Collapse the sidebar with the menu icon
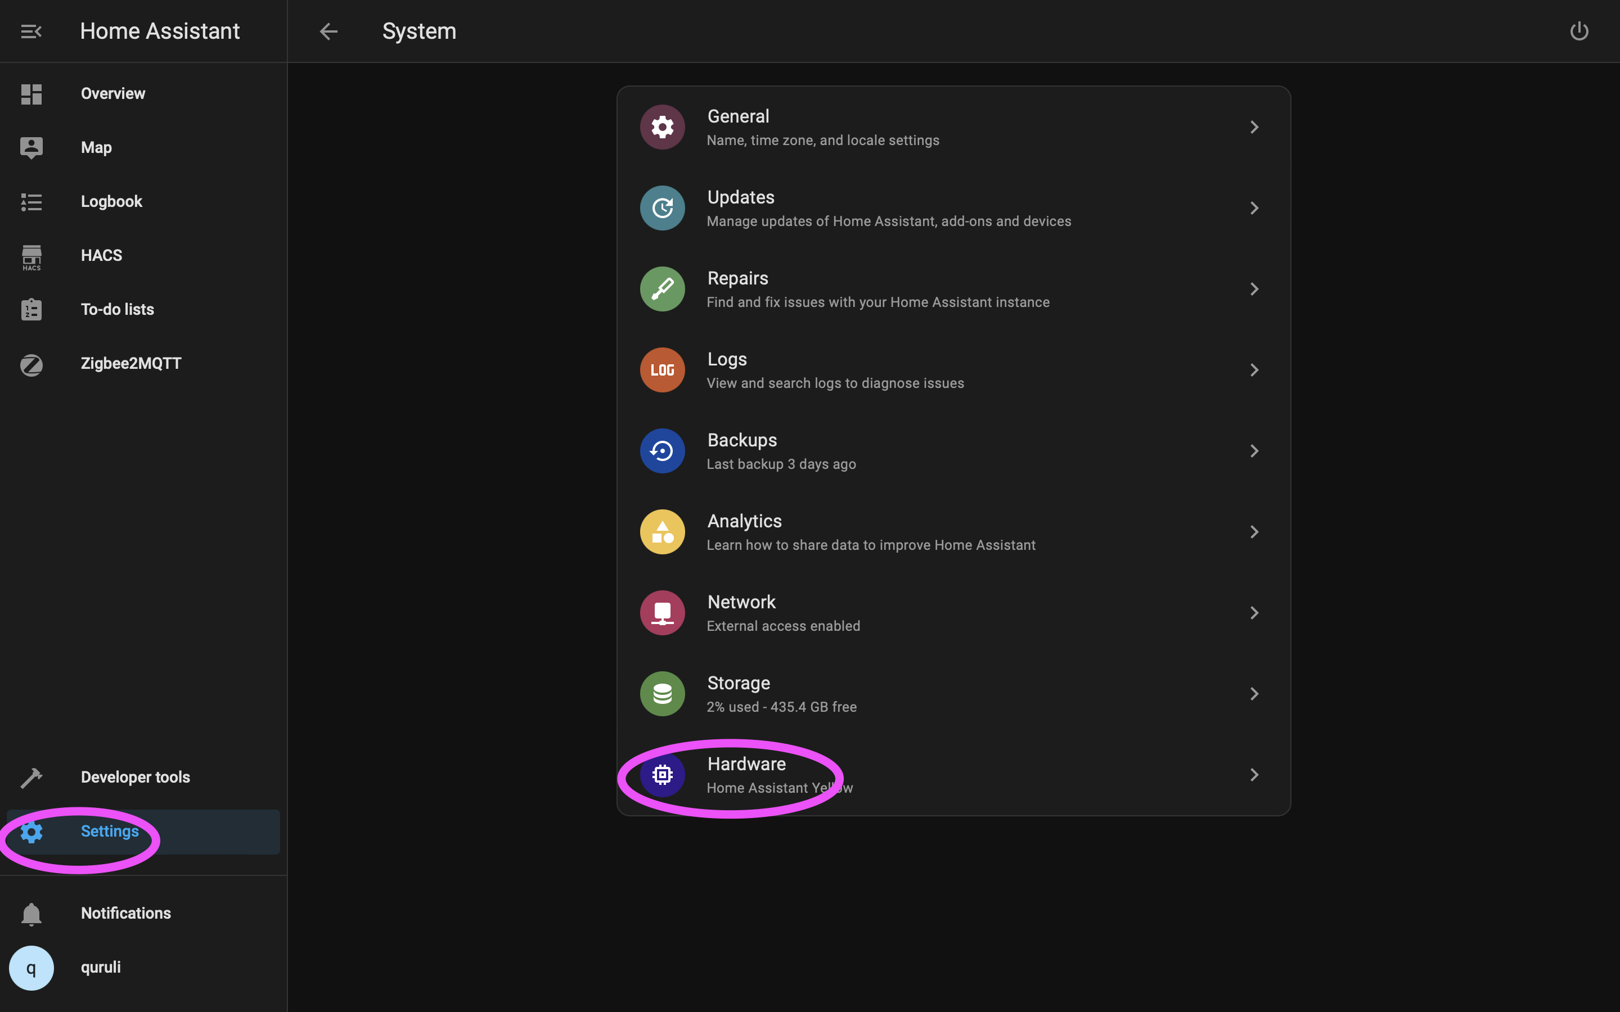 (x=31, y=31)
